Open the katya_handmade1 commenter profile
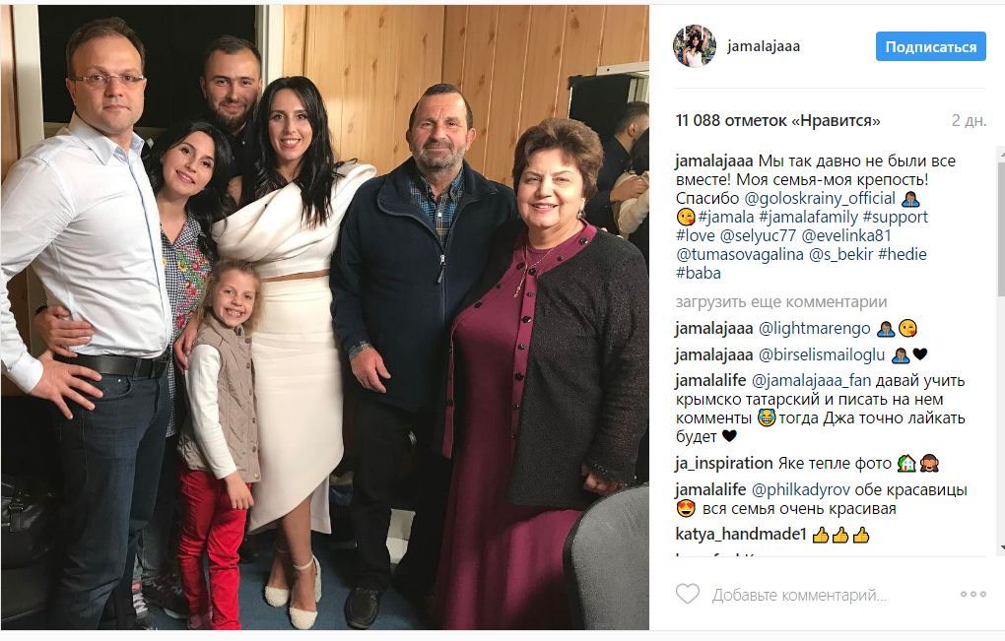 (741, 534)
